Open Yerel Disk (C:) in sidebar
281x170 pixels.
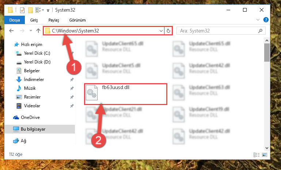point(37,53)
